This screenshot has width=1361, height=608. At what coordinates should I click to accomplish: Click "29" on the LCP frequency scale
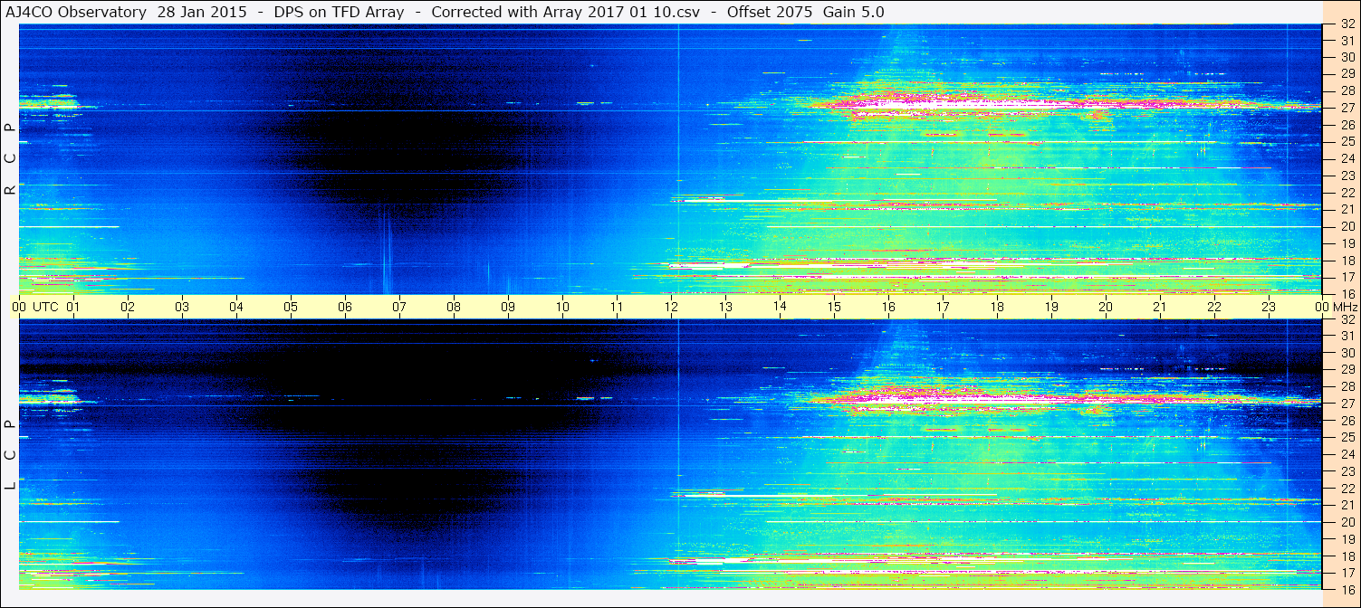pos(1347,370)
